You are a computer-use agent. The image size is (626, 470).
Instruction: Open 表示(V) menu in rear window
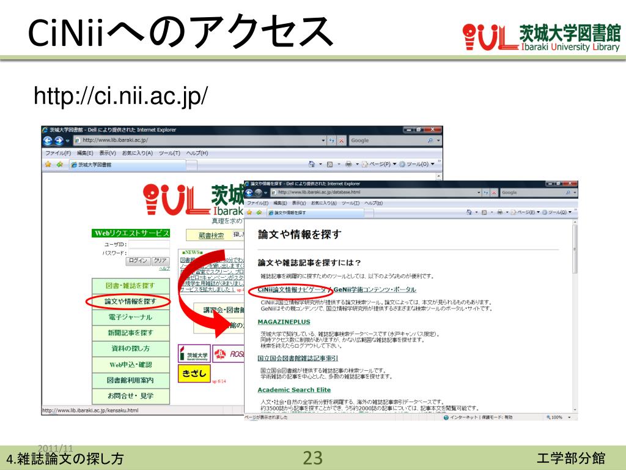click(x=108, y=153)
